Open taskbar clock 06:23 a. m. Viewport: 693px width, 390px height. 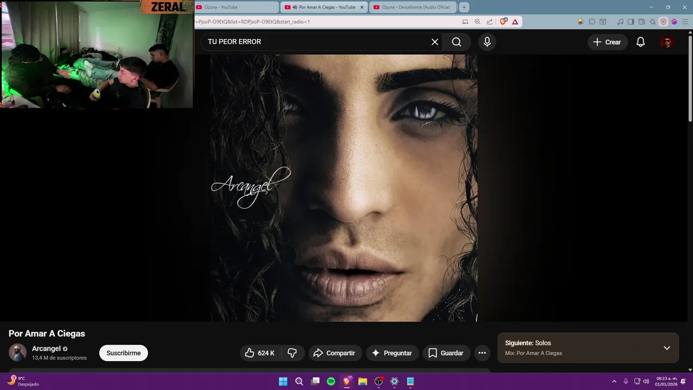[x=666, y=381]
